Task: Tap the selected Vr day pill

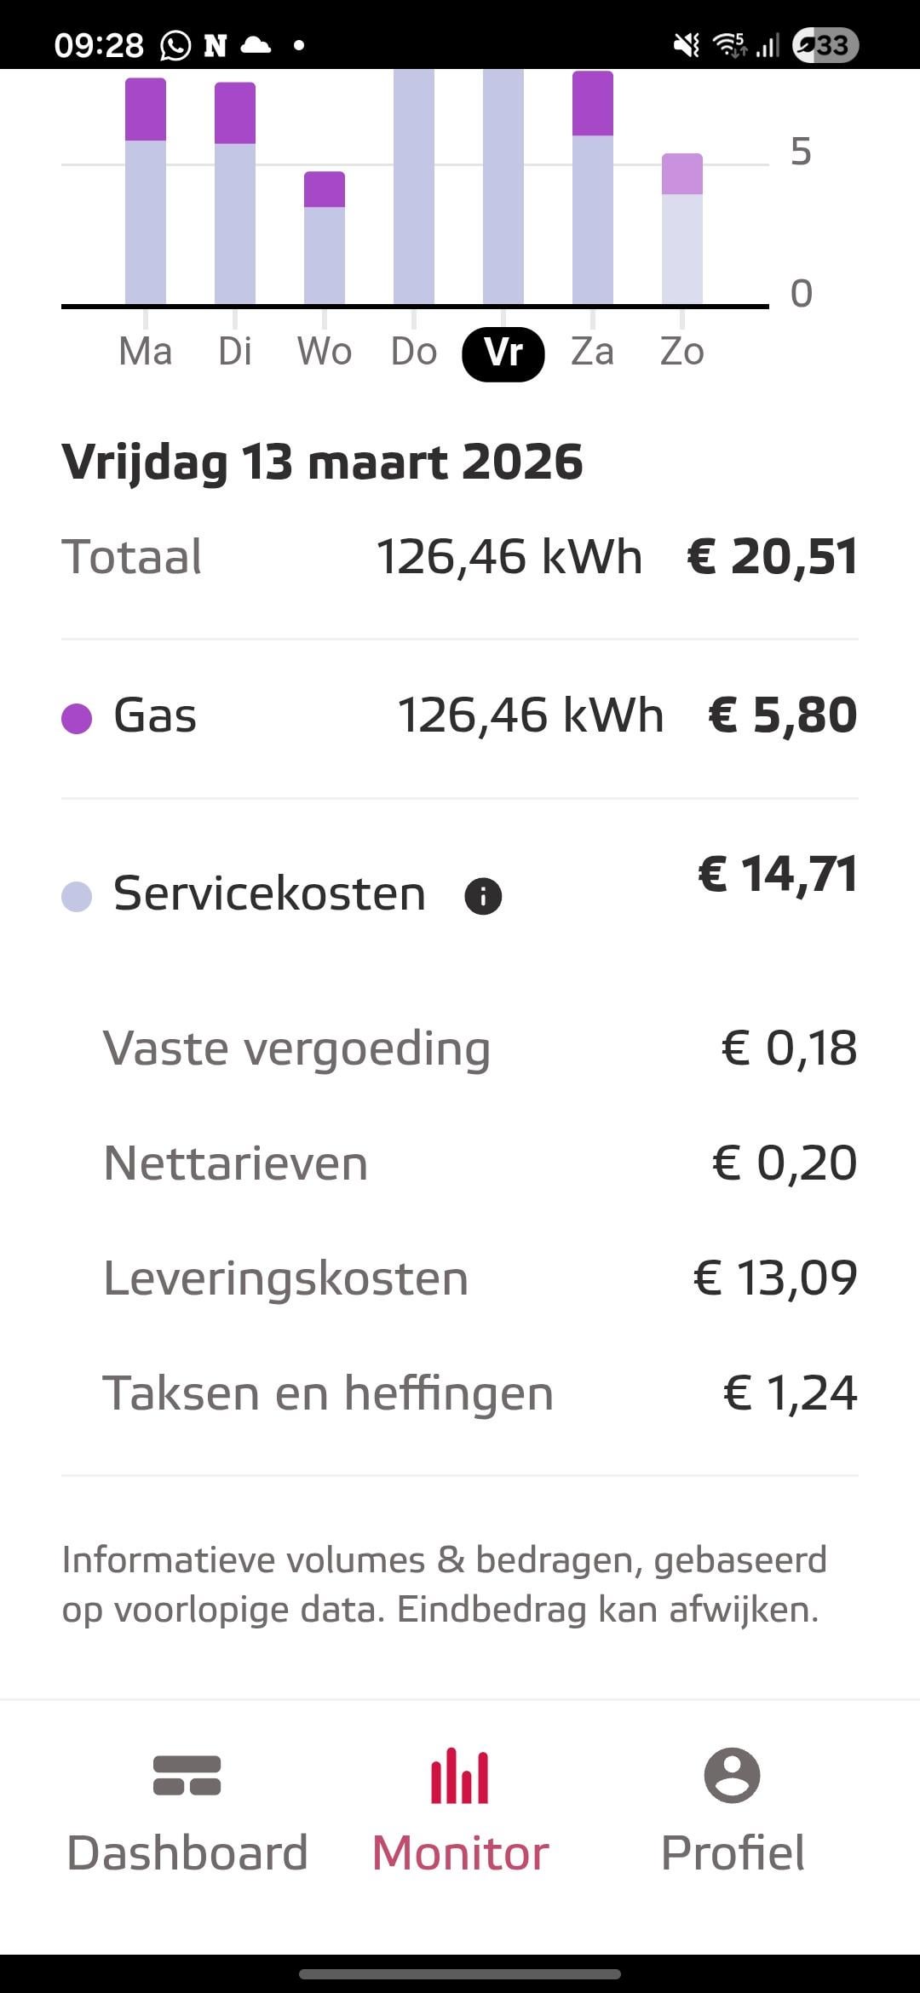Action: tap(503, 353)
